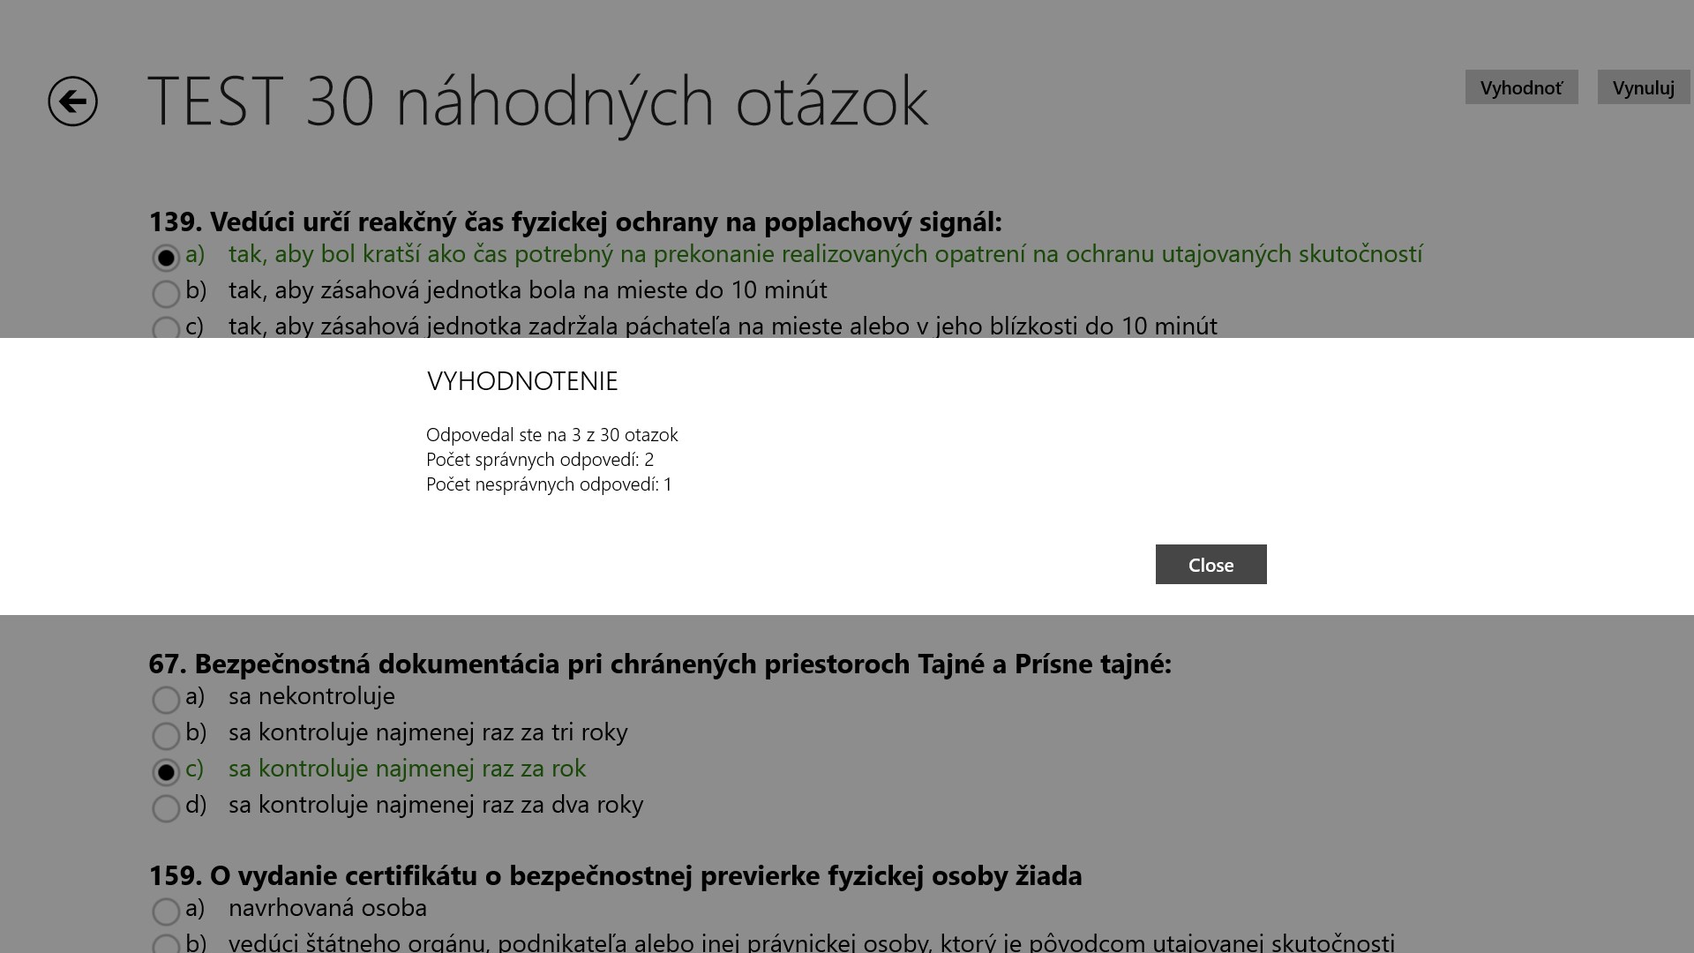Click the 'Počet nesprávnych odpovedí' line

(549, 484)
